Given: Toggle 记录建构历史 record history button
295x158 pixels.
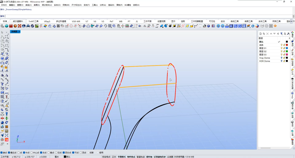Looking at the screenshot, I should point(160,157).
